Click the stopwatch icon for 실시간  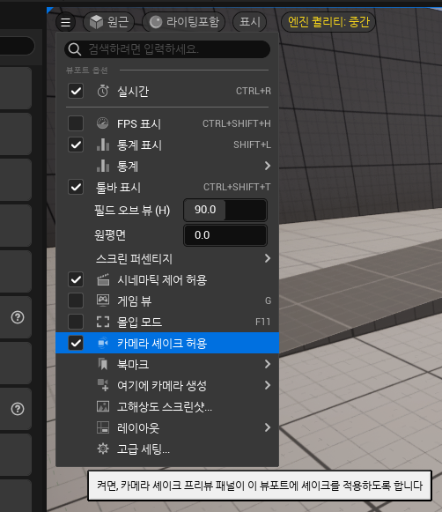click(x=103, y=91)
